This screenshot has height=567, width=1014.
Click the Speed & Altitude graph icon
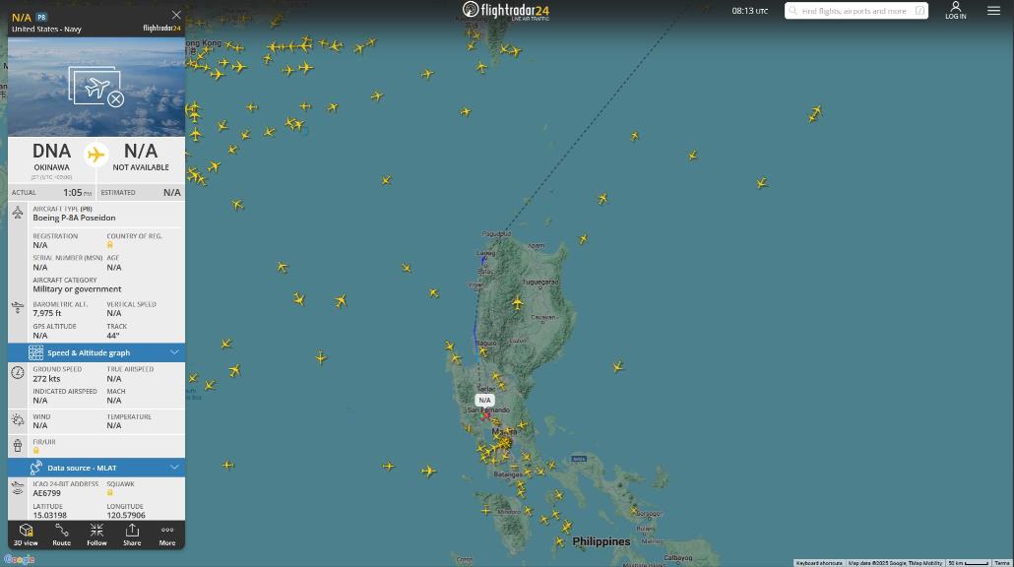35,352
